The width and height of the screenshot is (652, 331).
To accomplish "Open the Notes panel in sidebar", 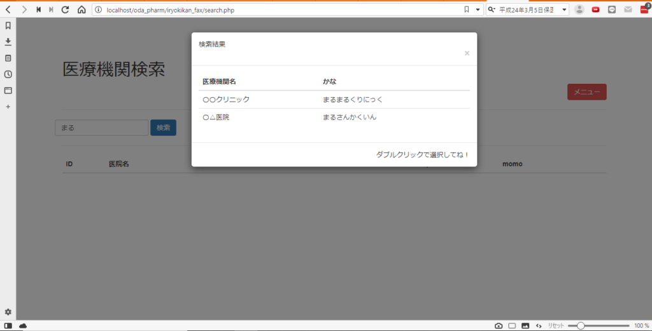I will coord(8,58).
